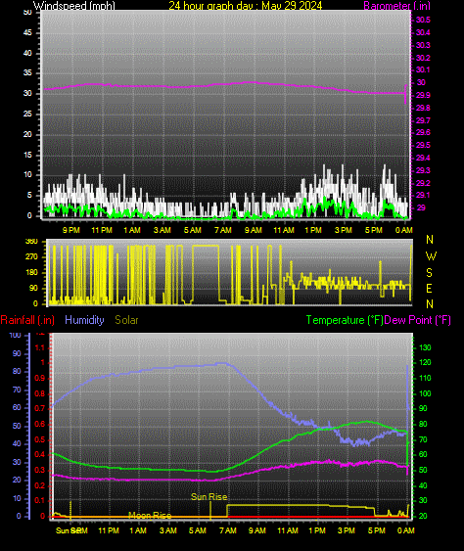Click the 7 AM tick on wind graph
The height and width of the screenshot is (551, 464).
point(223,230)
